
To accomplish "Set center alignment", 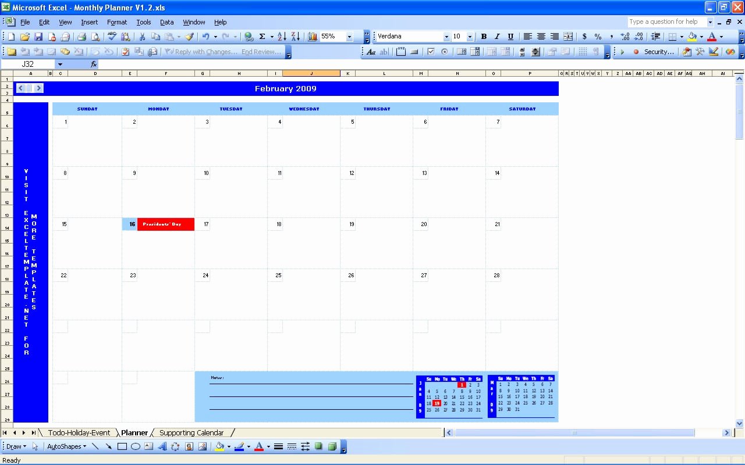I will pyautogui.click(x=541, y=37).
